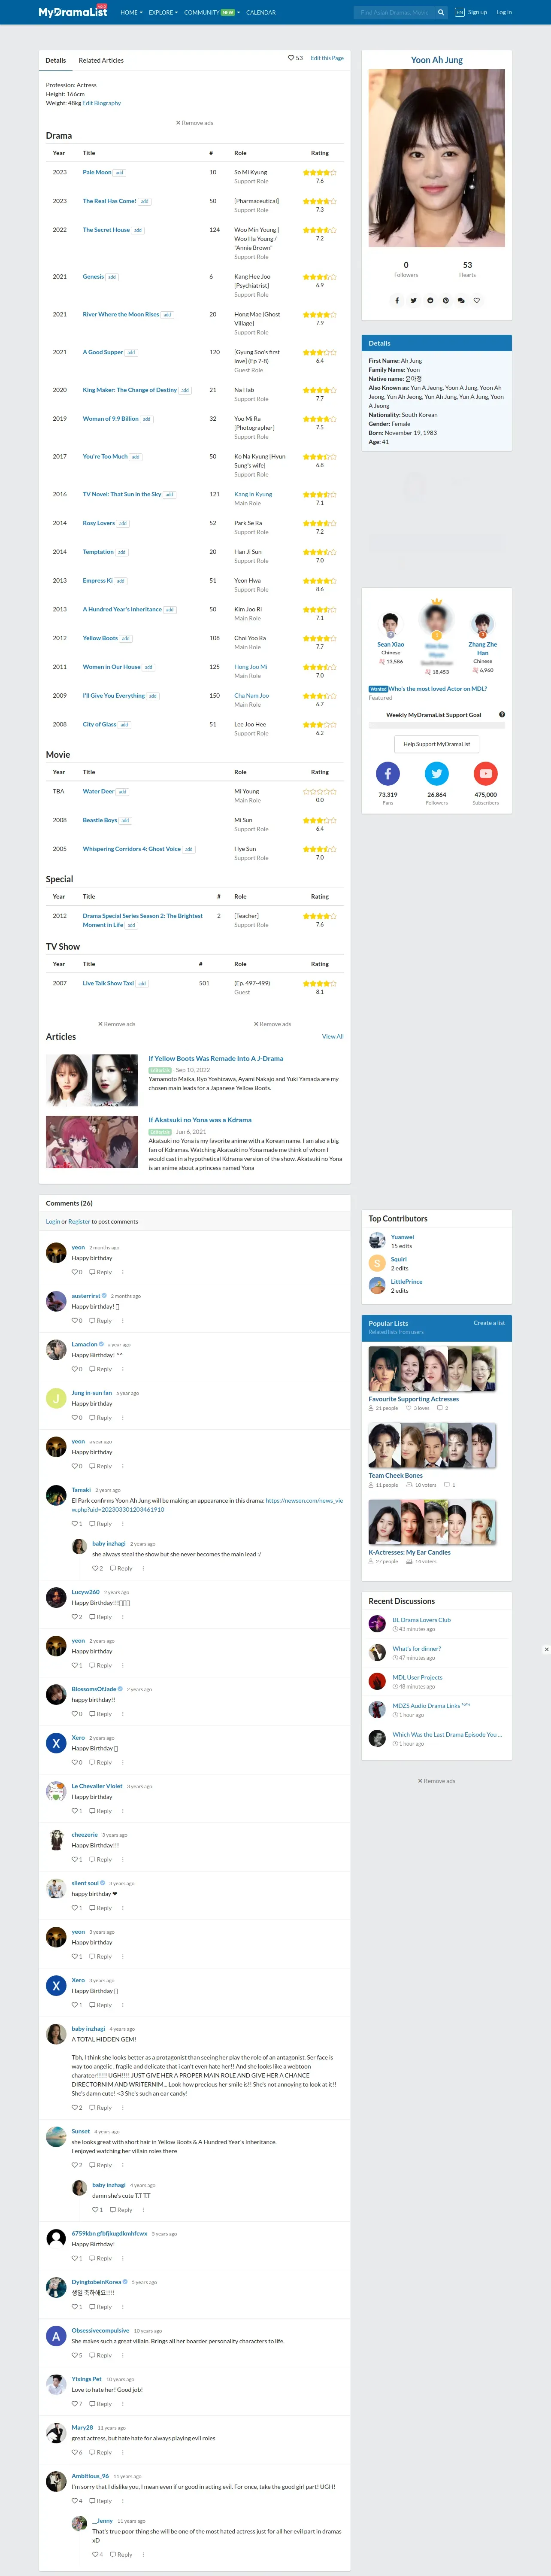Open the EN language selector
The width and height of the screenshot is (551, 2576).
tap(460, 13)
